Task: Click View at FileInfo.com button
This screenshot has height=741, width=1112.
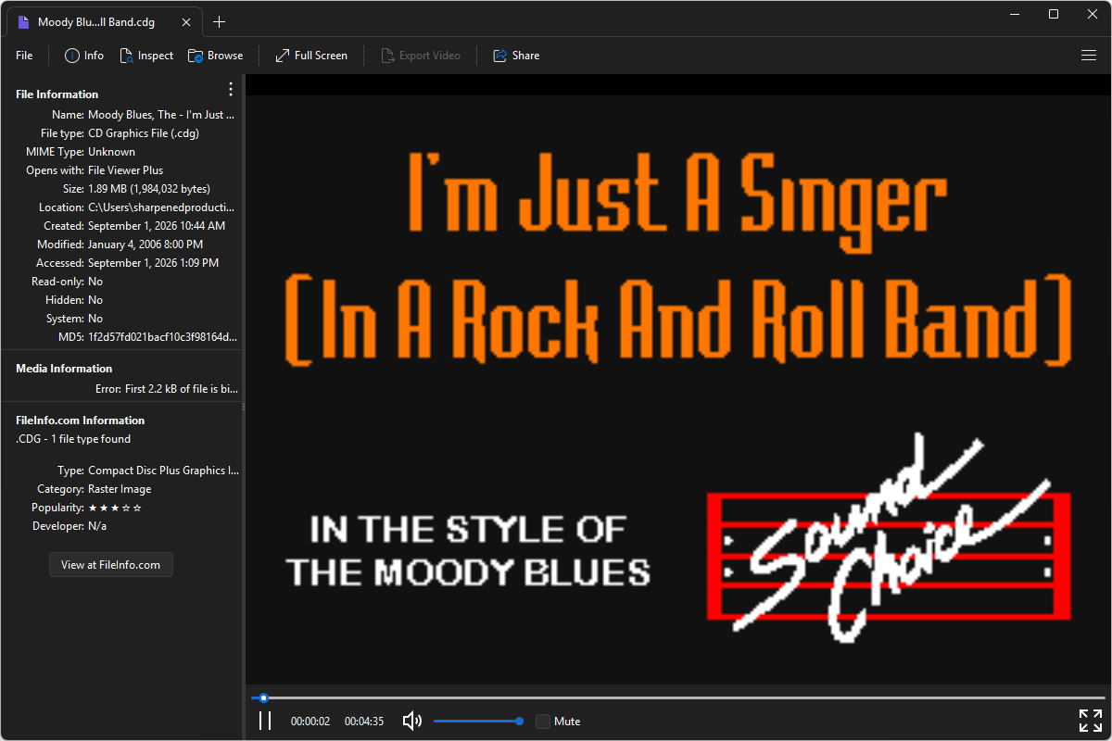Action: coord(111,565)
